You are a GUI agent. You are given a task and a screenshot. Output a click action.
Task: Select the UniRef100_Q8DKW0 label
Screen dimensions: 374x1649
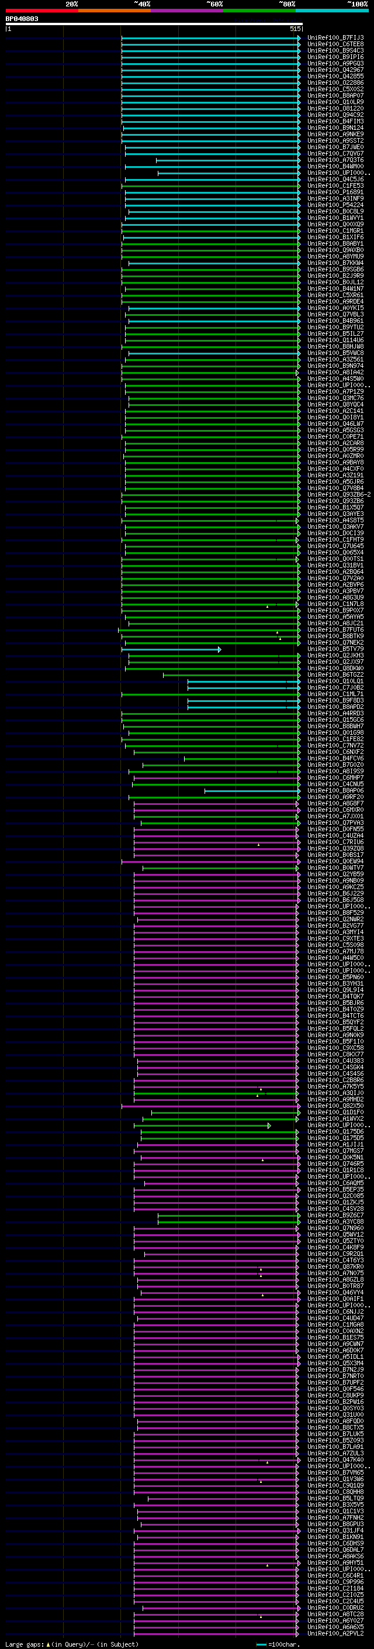[335, 668]
